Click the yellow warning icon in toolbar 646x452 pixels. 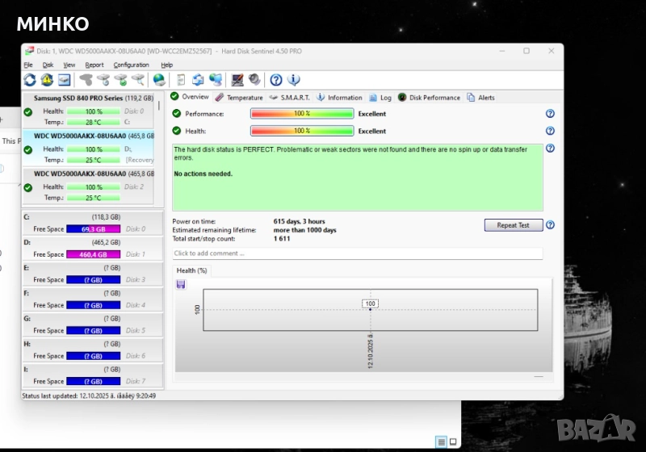coord(47,80)
